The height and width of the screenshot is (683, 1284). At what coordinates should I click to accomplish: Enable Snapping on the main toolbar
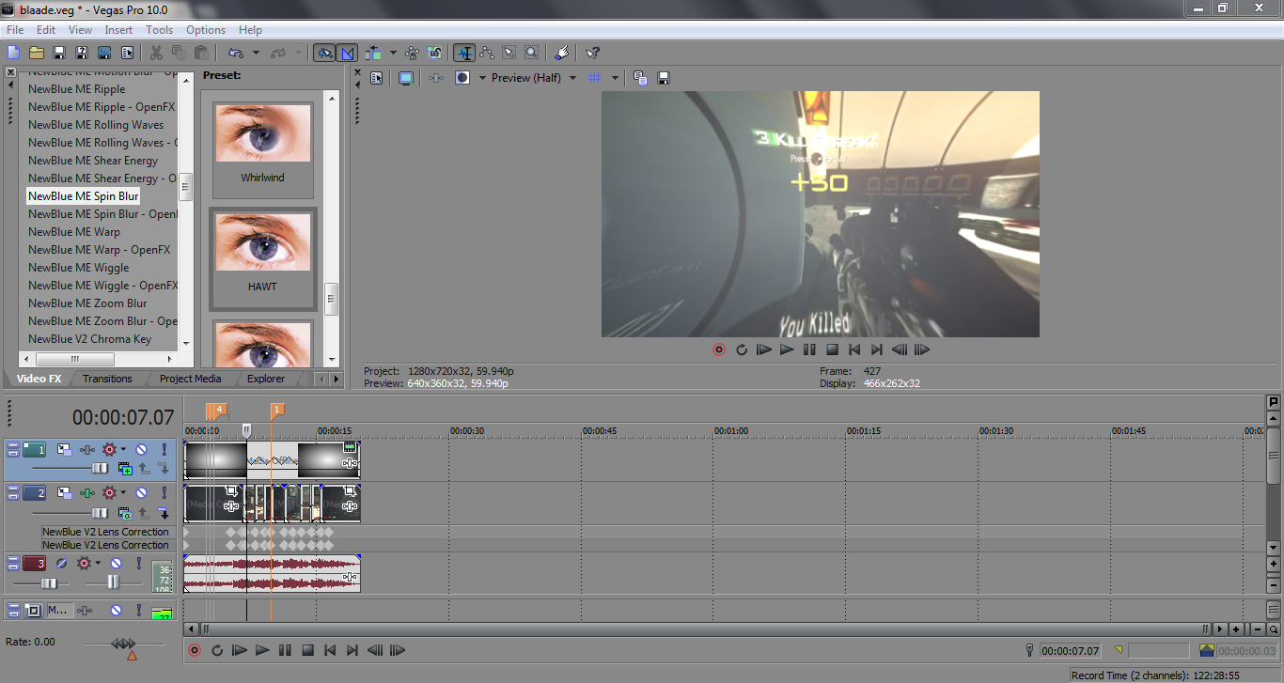324,53
